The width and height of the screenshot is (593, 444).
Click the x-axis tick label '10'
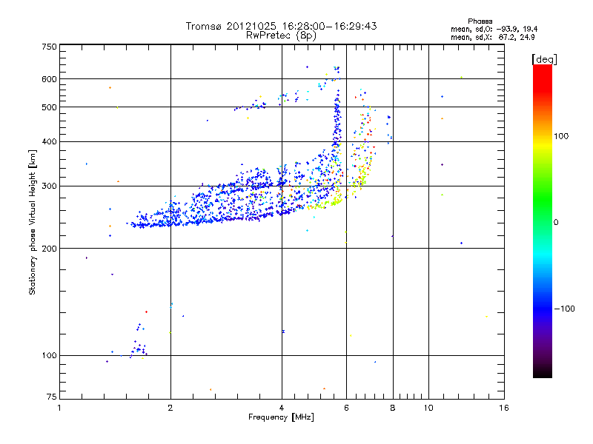[428, 408]
